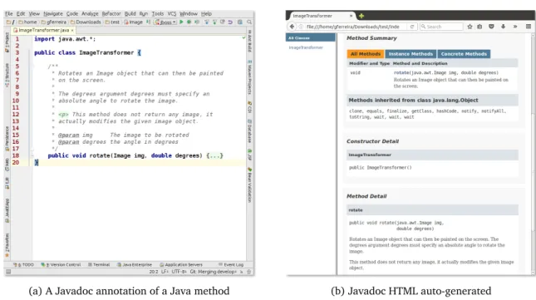The image size is (536, 300).
Task: Click the home breadcrumb folder
Action: point(27,22)
